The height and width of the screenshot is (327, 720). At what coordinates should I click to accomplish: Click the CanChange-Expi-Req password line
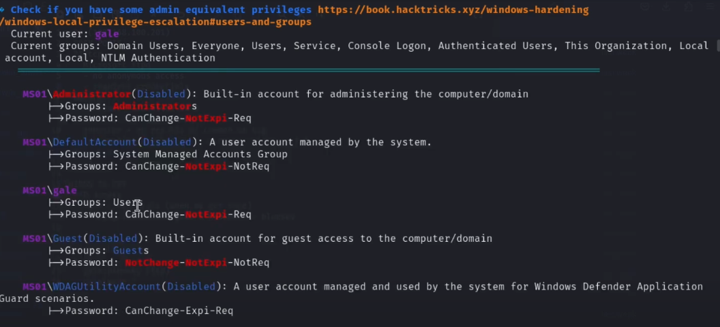pos(179,311)
